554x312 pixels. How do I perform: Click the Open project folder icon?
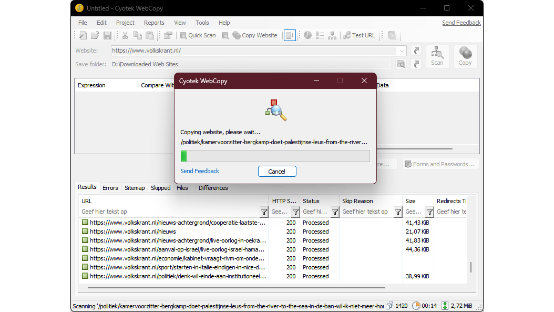pyautogui.click(x=95, y=35)
